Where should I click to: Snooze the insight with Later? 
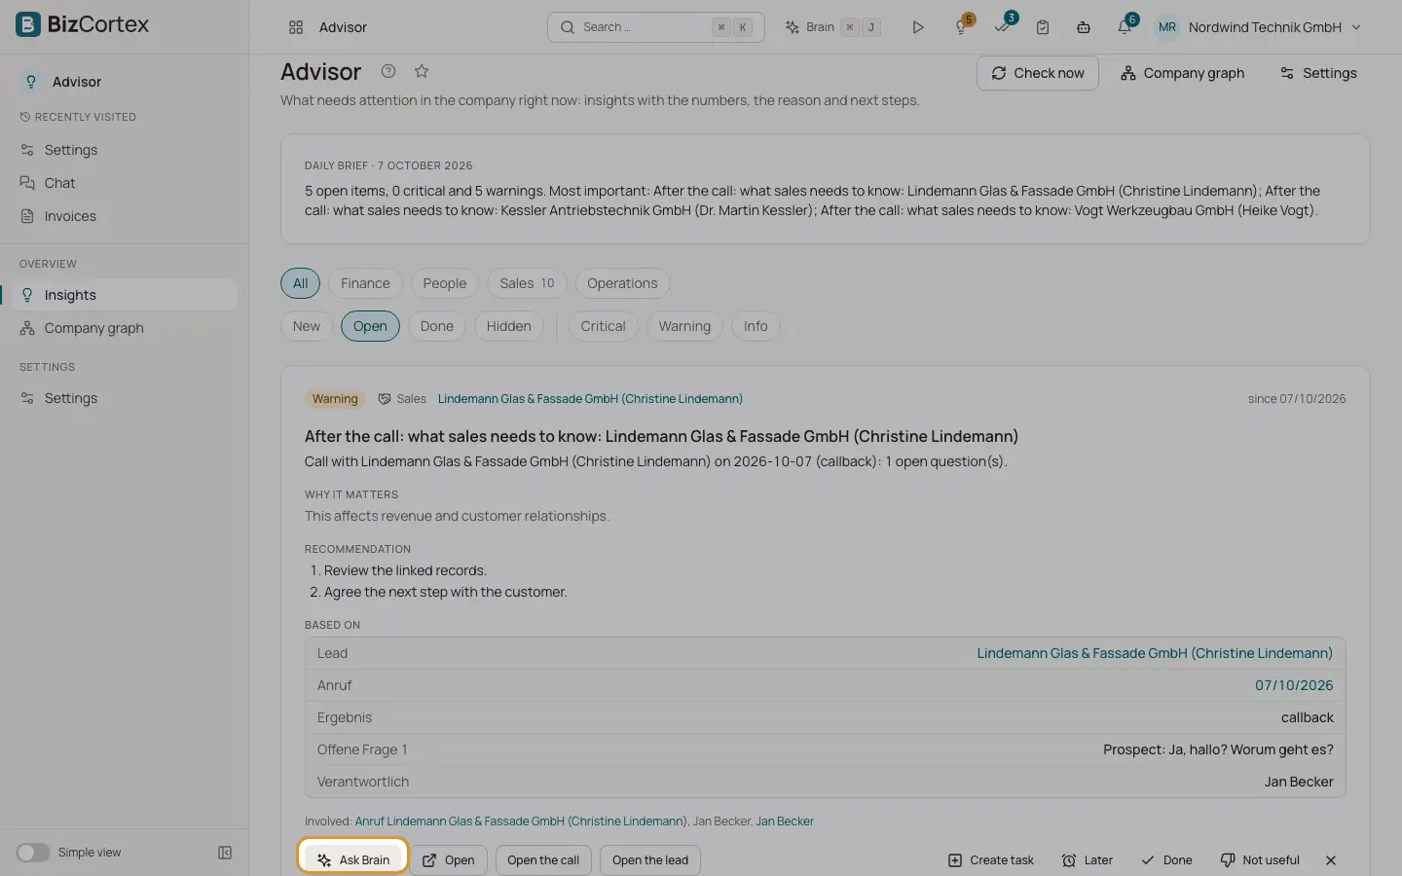click(x=1088, y=860)
